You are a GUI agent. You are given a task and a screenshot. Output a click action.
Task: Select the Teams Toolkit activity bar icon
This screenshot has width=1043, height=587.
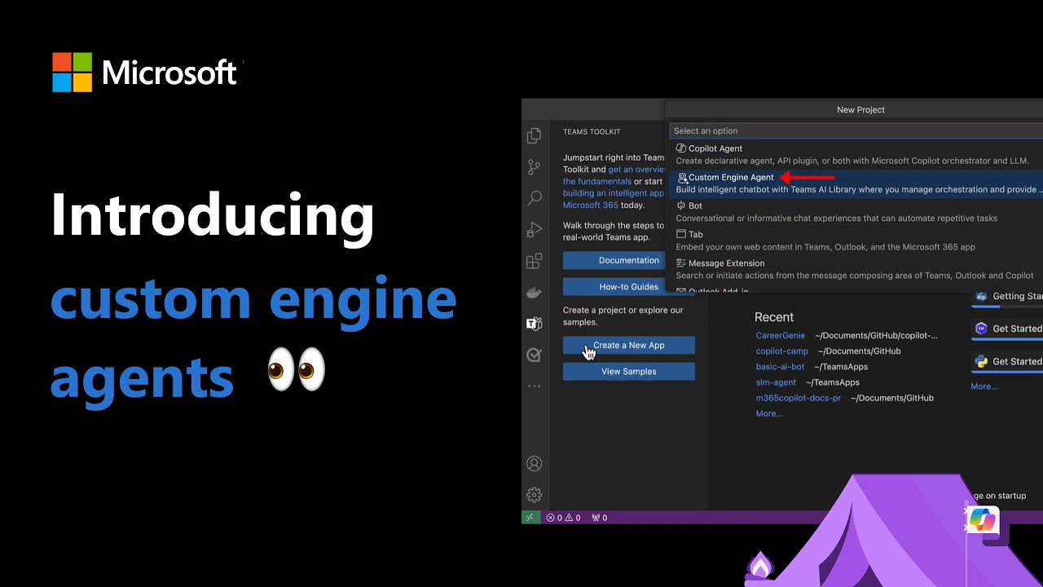[534, 324]
